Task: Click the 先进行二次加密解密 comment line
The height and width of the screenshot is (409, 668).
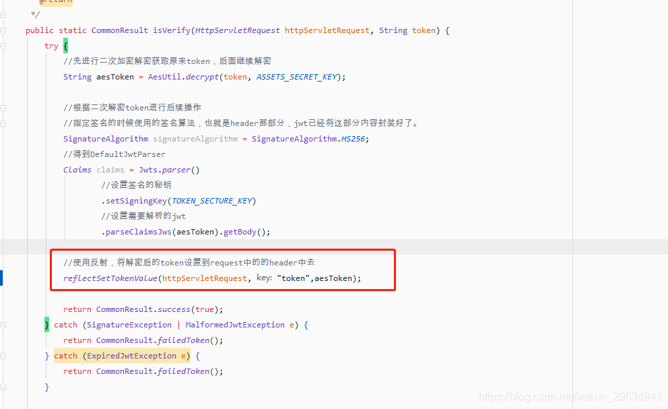Action: [167, 61]
